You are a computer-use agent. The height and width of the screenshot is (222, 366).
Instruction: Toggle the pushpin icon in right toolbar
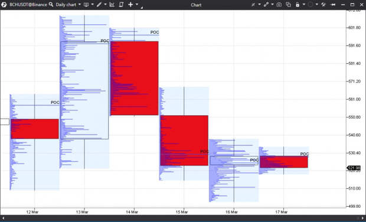tap(253, 5)
